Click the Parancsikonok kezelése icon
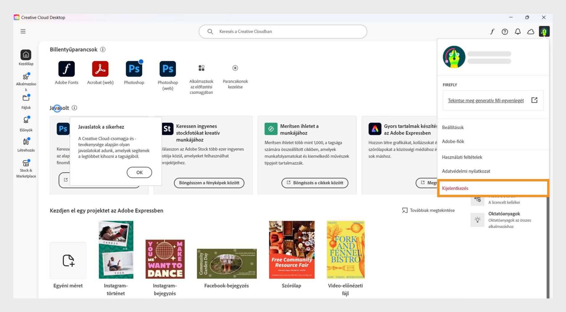The height and width of the screenshot is (312, 566). [235, 68]
